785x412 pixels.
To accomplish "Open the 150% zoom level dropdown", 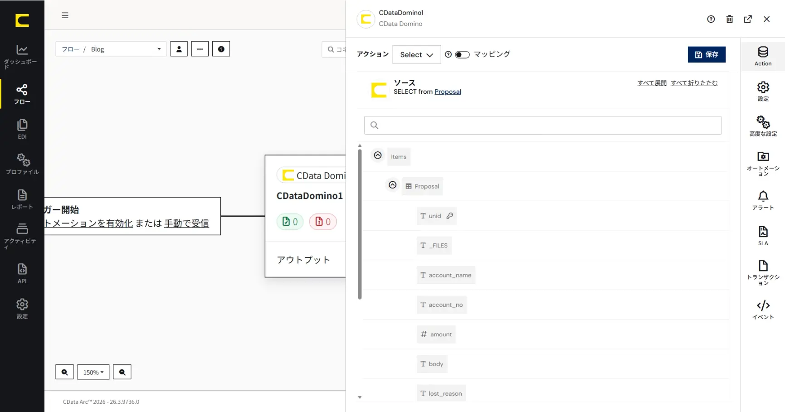I will (93, 372).
